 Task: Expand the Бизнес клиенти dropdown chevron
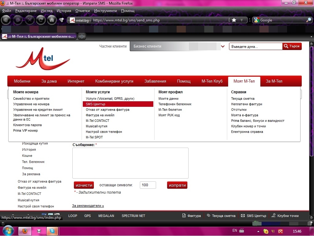tap(223, 46)
